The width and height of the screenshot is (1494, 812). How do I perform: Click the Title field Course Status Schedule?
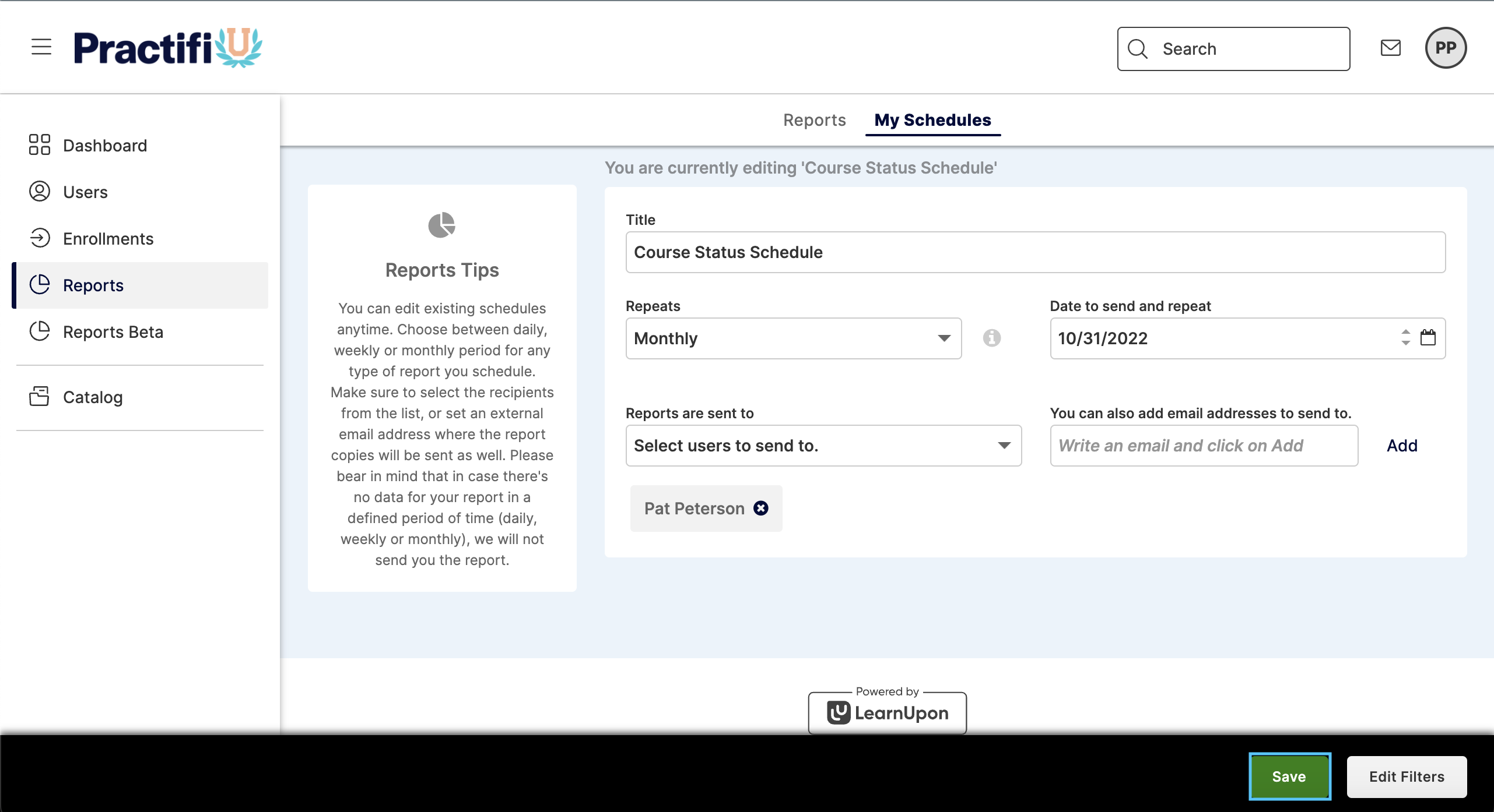click(x=1036, y=252)
